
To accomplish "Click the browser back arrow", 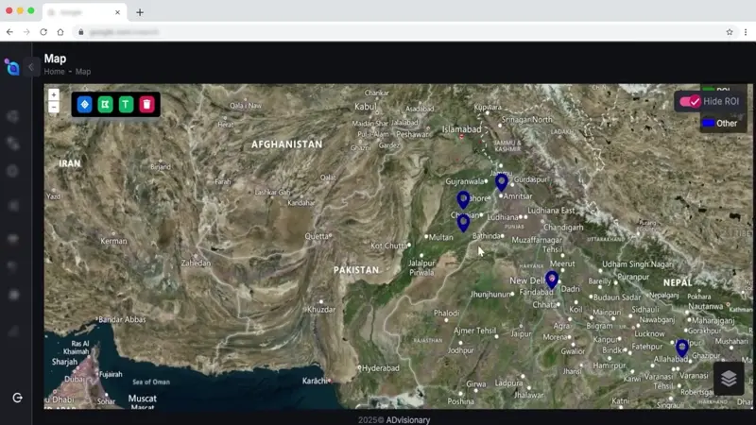I will 9,32.
